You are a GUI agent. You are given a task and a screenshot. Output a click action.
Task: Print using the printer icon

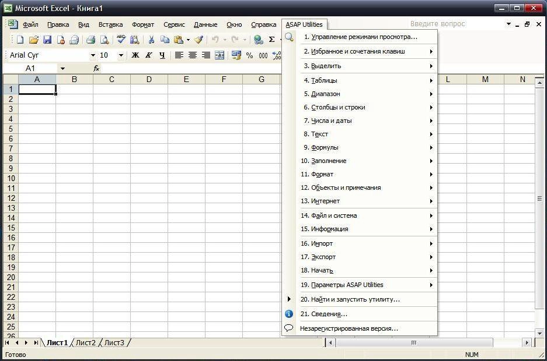click(x=90, y=40)
